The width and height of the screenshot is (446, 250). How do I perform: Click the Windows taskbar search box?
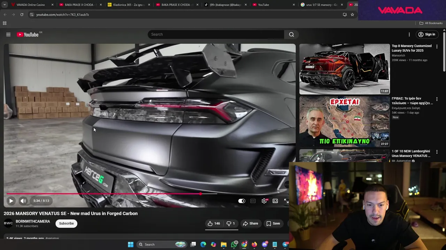(162, 244)
